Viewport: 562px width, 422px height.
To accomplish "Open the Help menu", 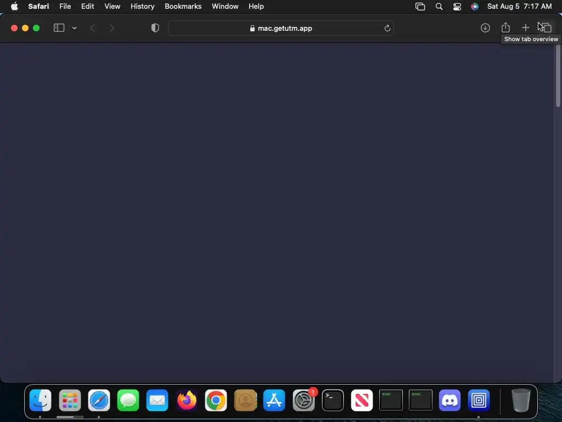I will coord(256,7).
